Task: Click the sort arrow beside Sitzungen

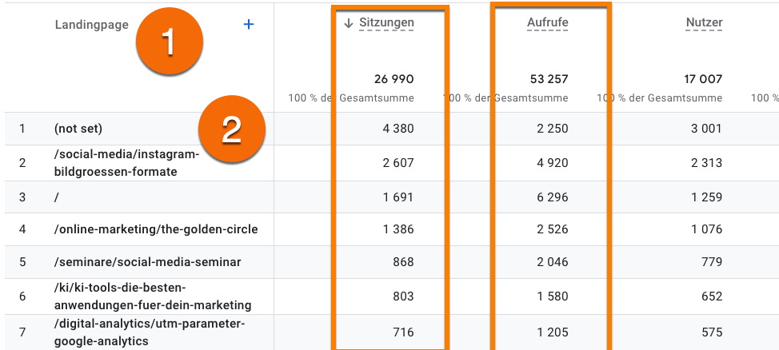Action: pos(349,23)
